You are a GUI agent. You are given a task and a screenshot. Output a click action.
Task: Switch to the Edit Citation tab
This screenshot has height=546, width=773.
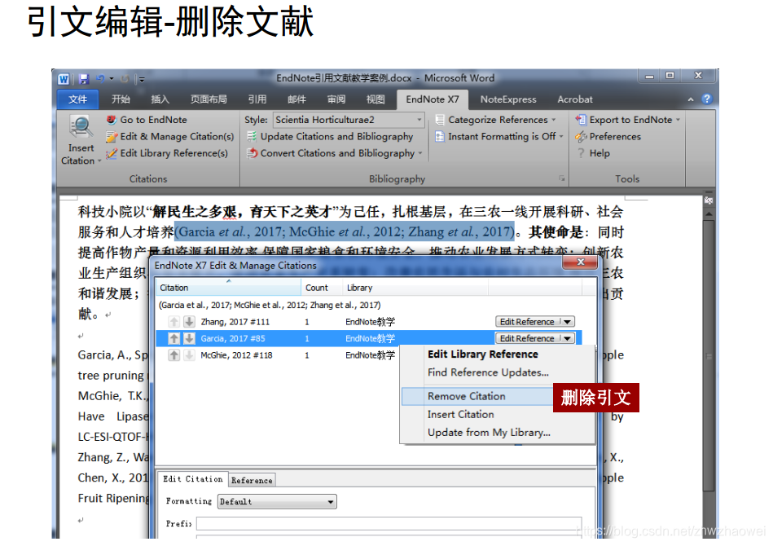tap(193, 479)
